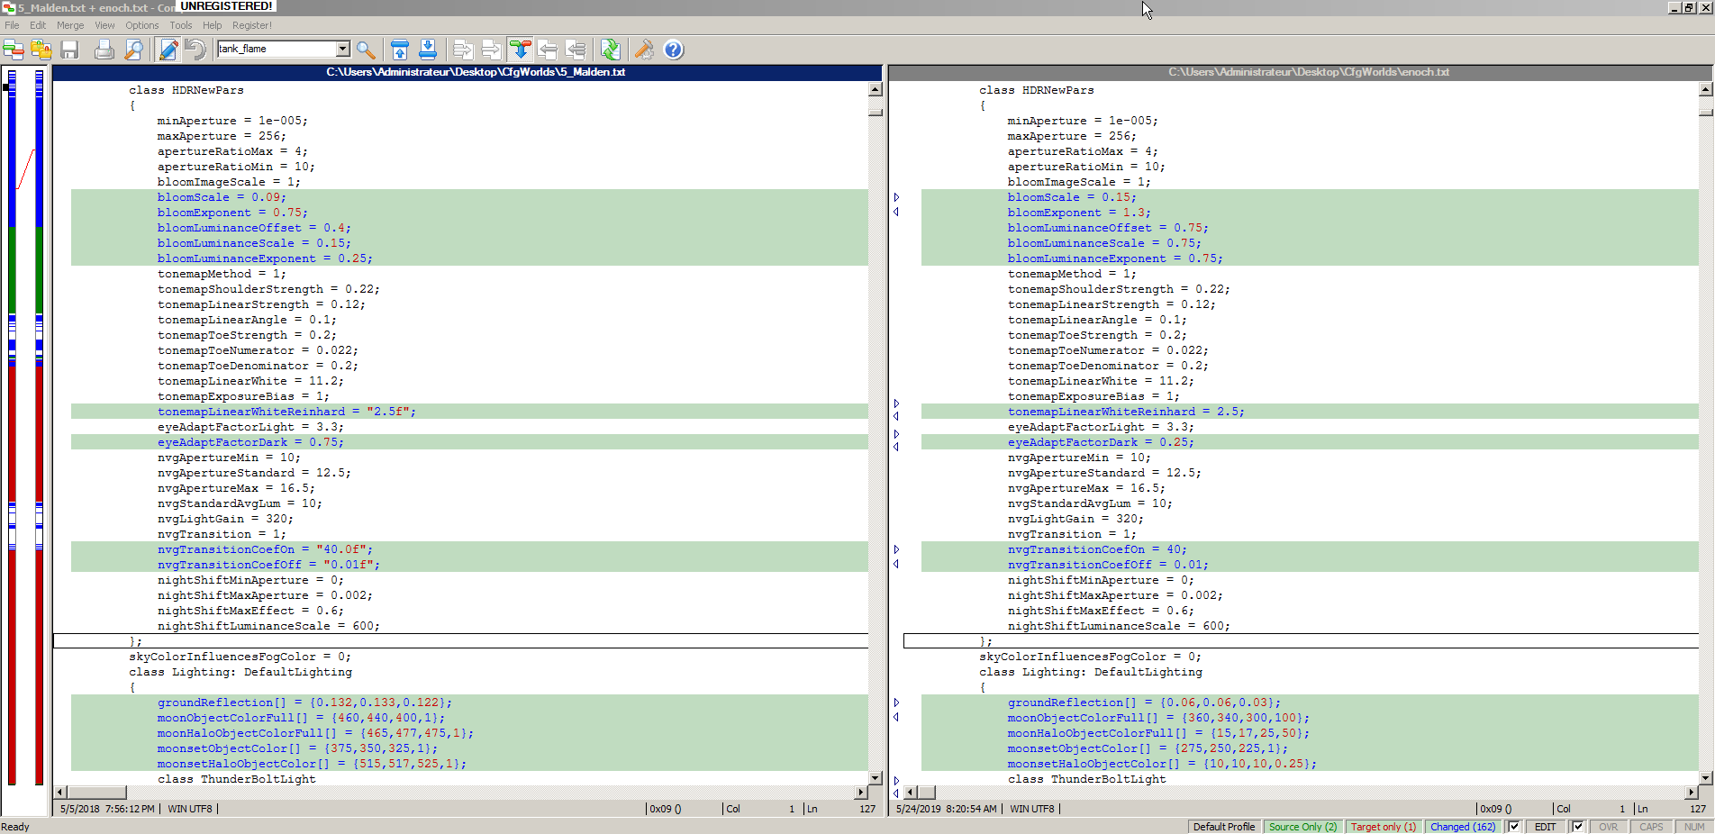This screenshot has height=834, width=1715.
Task: Click the search magnifier next to tank_flame
Action: (x=366, y=50)
